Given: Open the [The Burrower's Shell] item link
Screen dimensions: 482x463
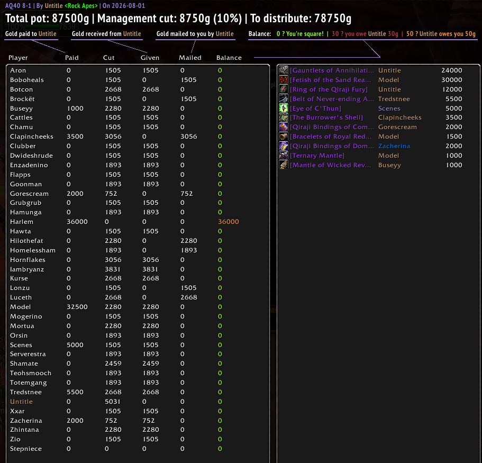Looking at the screenshot, I should click(326, 117).
